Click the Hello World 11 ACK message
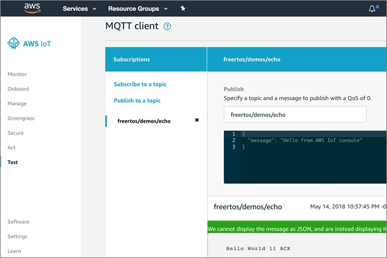This screenshot has width=387, height=258. tap(258, 248)
